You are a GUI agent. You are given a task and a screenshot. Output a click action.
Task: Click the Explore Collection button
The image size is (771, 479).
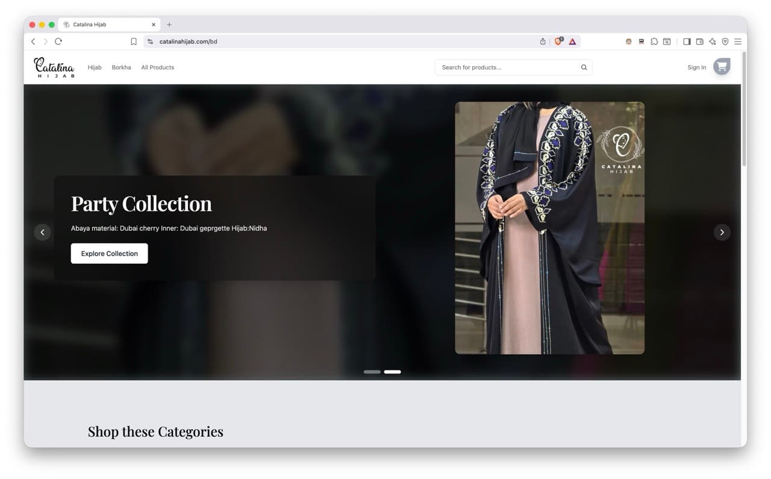(x=109, y=253)
